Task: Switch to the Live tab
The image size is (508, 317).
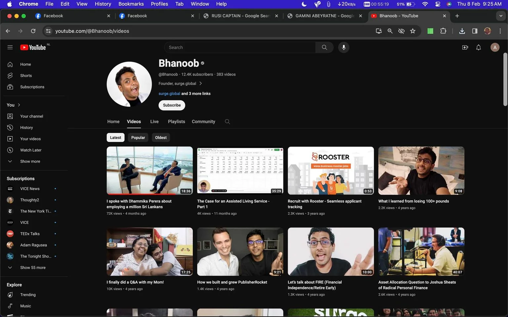Action: pos(154,122)
